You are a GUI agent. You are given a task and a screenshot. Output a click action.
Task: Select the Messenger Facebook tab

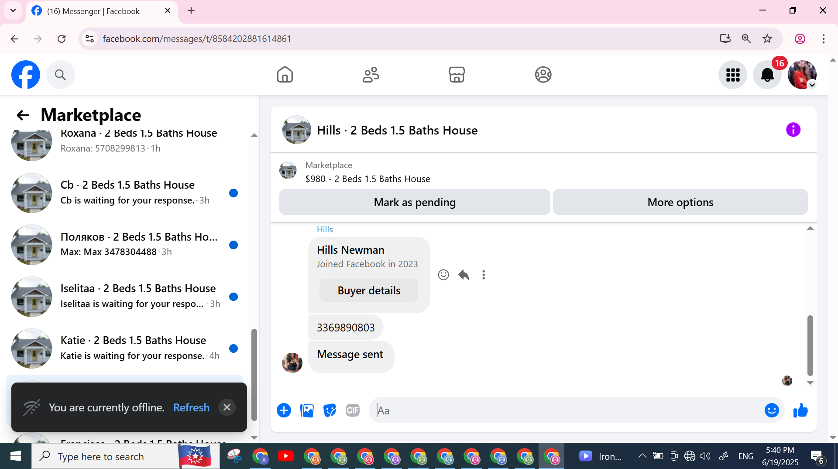pyautogui.click(x=102, y=11)
